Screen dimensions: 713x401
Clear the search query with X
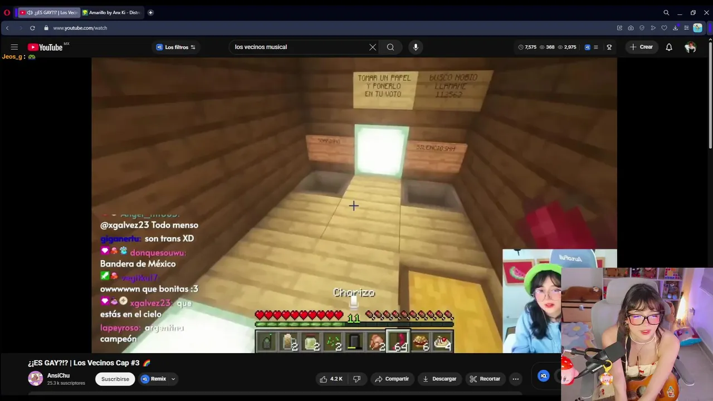point(373,47)
